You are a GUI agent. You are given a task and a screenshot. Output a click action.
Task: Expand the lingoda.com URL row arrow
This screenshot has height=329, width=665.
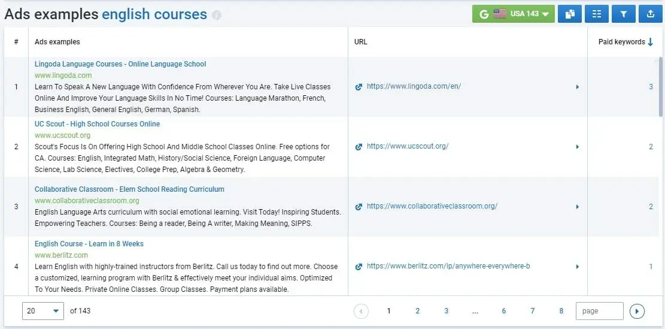[577, 87]
